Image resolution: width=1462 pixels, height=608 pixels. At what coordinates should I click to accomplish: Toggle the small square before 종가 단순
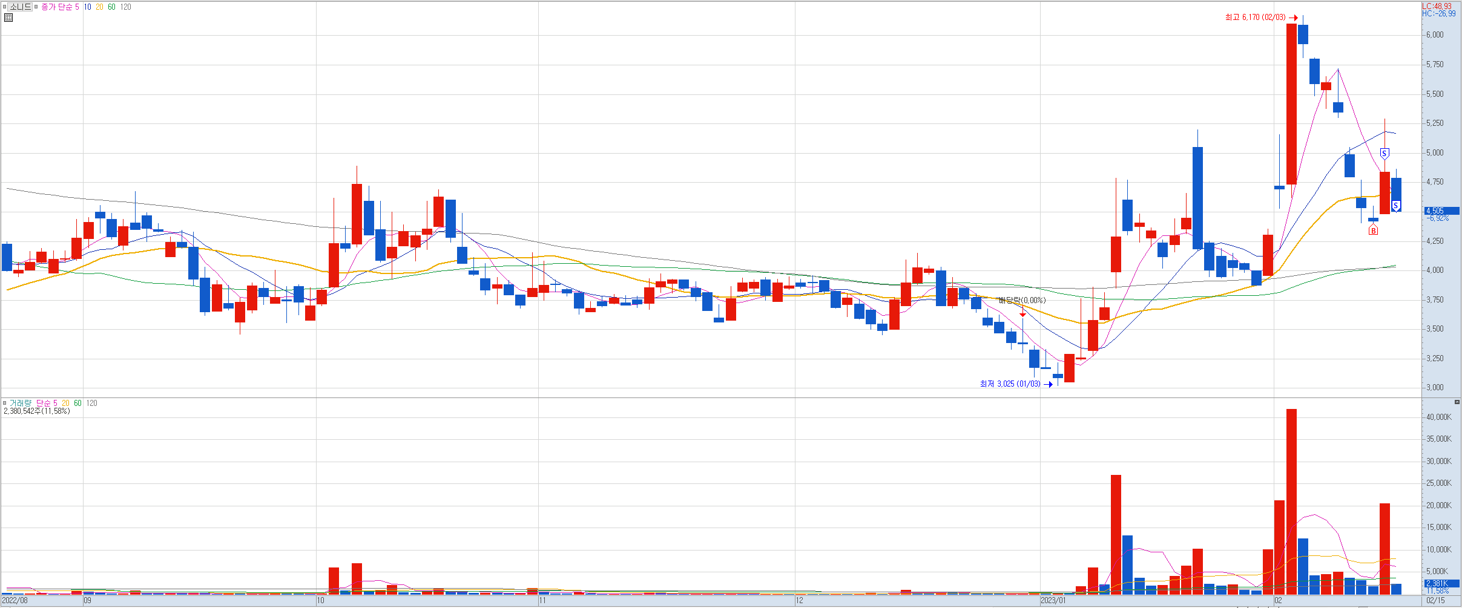click(x=36, y=7)
